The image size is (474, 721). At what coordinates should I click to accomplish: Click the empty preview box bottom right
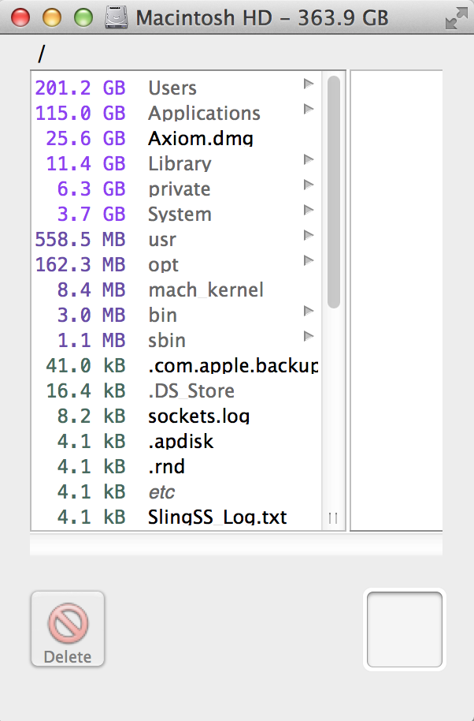(405, 630)
